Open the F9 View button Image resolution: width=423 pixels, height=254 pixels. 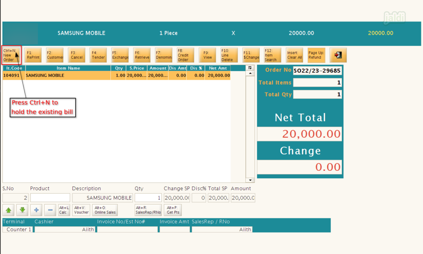(207, 55)
